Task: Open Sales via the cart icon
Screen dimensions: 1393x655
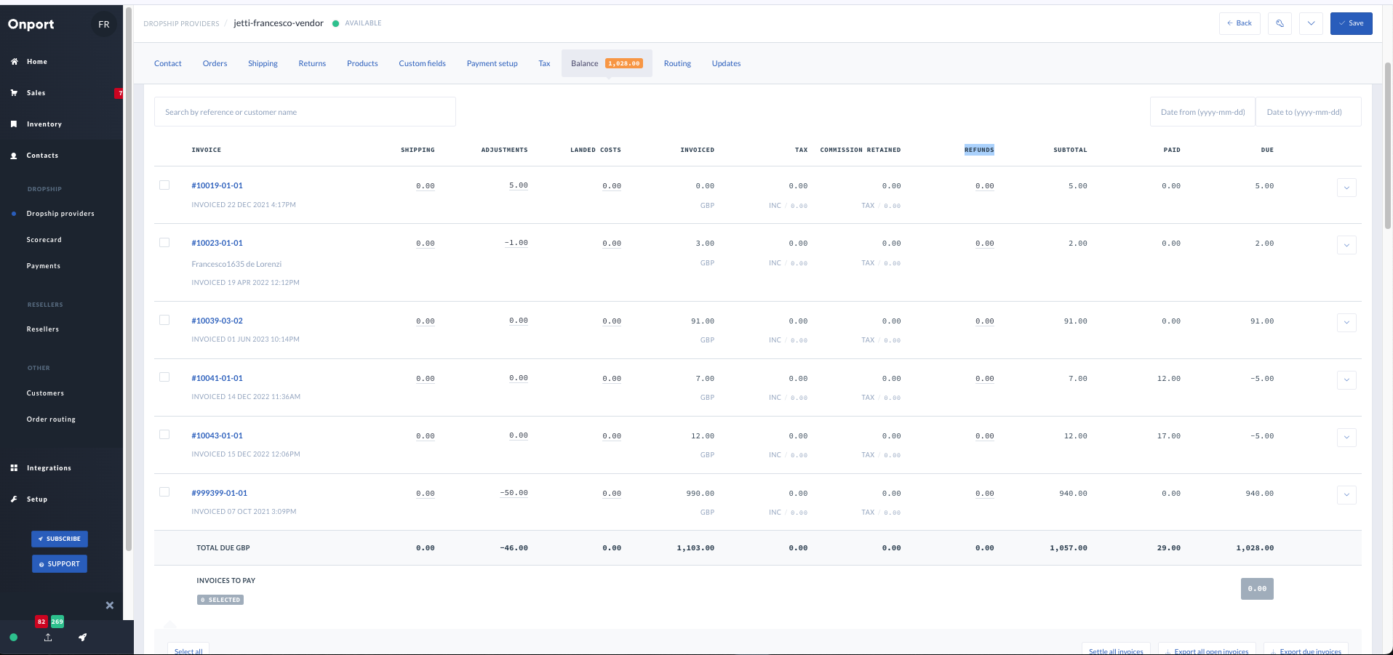Action: coord(15,93)
